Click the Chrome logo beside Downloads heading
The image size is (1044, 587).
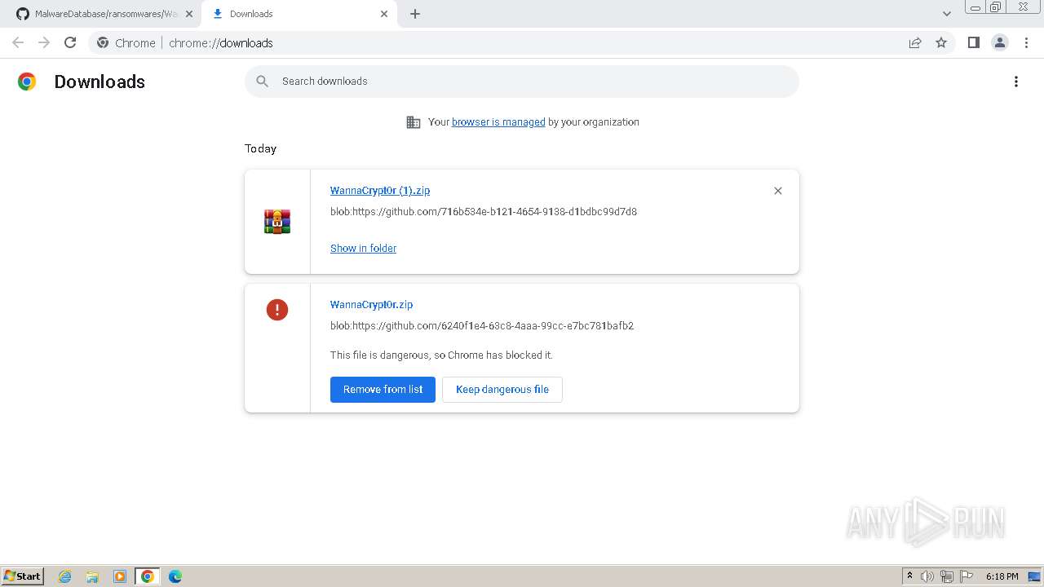(x=27, y=82)
